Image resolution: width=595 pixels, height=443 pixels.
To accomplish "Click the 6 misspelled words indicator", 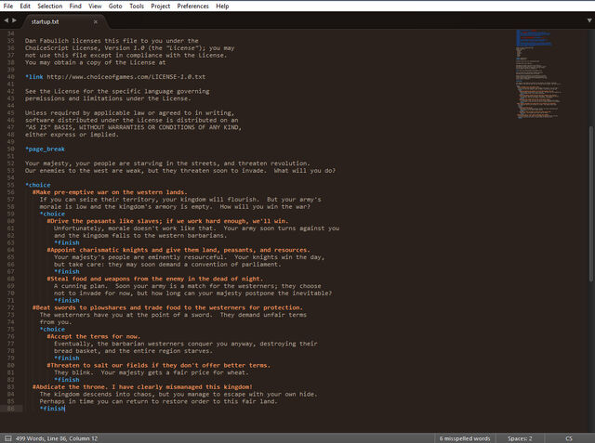I will pos(465,438).
